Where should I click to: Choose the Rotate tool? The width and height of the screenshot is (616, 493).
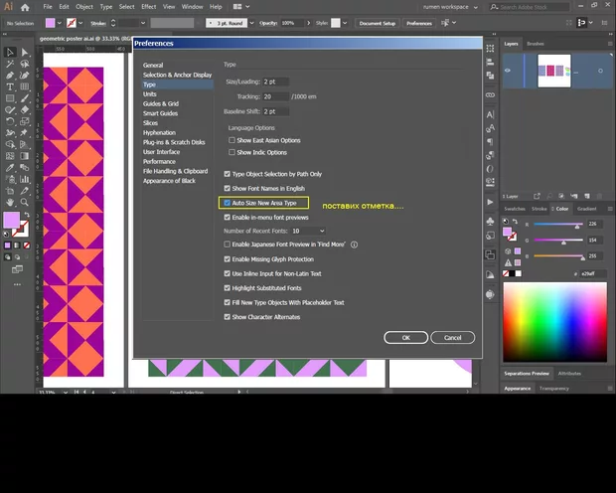(x=10, y=121)
